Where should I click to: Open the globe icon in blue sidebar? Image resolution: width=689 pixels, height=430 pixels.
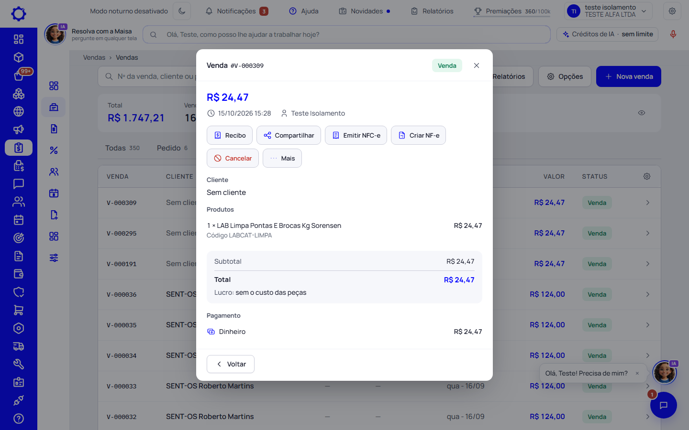(x=19, y=111)
